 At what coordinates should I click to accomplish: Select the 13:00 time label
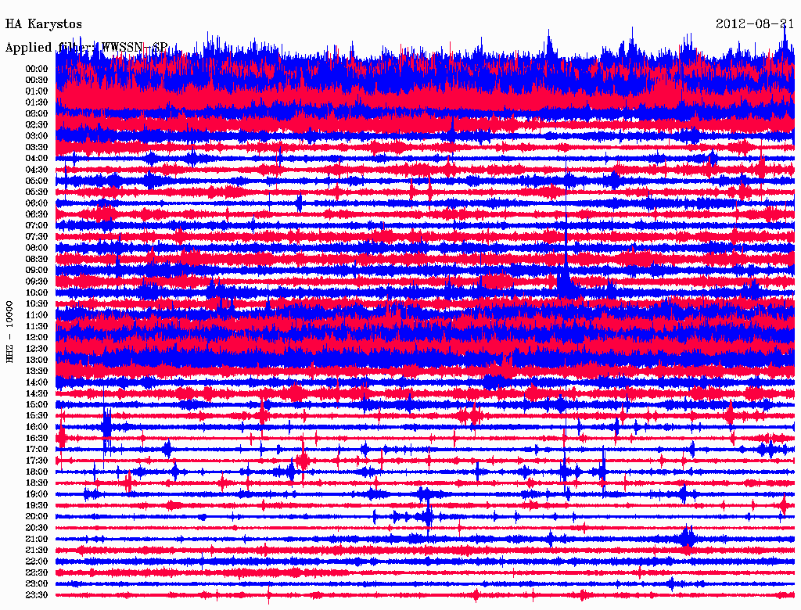(36, 360)
